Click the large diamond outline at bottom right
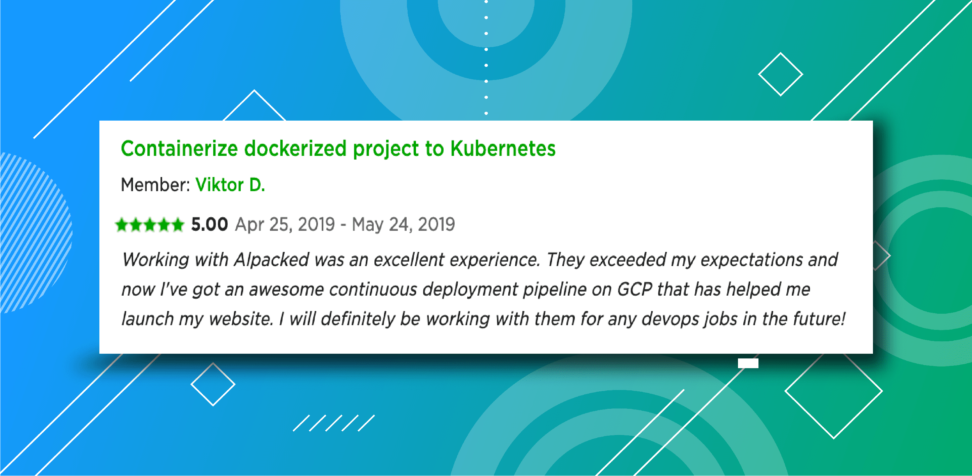Image resolution: width=972 pixels, height=476 pixels. point(834,391)
